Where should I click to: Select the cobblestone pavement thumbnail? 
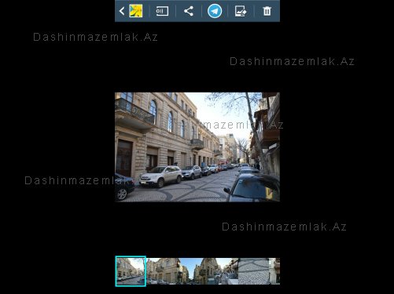(253, 271)
